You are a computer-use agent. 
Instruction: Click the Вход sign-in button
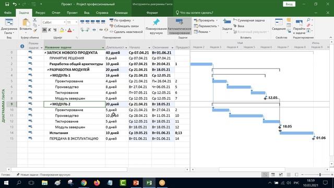pyautogui.click(x=289, y=4)
